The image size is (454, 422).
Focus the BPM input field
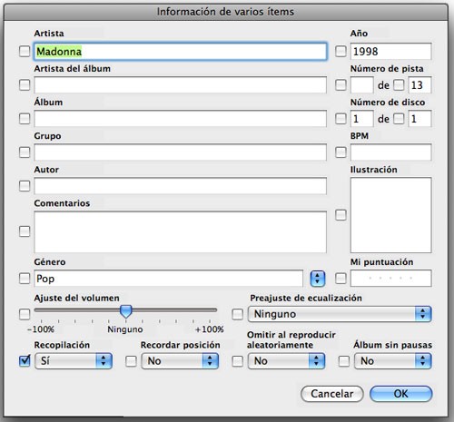point(391,152)
